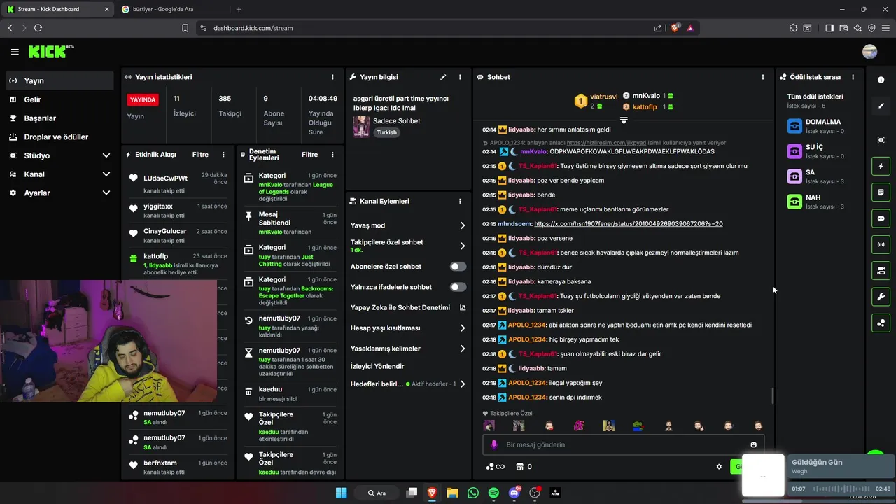The width and height of the screenshot is (896, 504).
Task: Click the lightning bolt icon in right sidebar
Action: 881,167
